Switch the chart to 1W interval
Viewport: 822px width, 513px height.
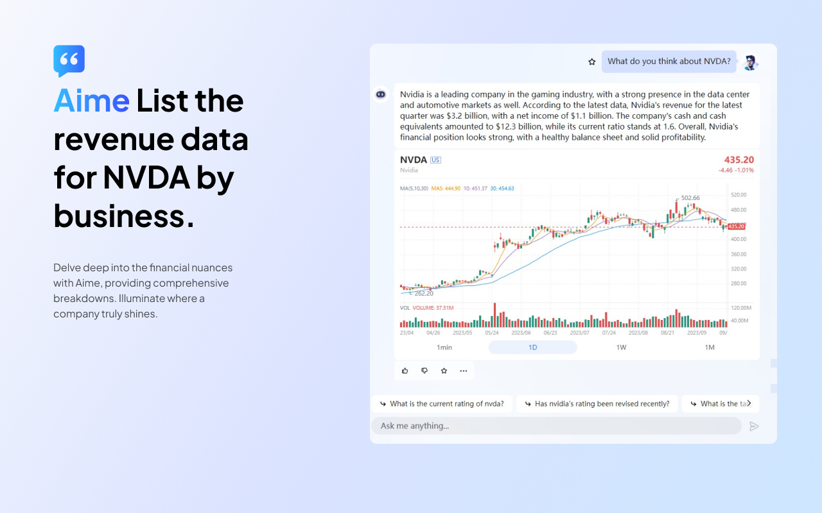pos(621,347)
